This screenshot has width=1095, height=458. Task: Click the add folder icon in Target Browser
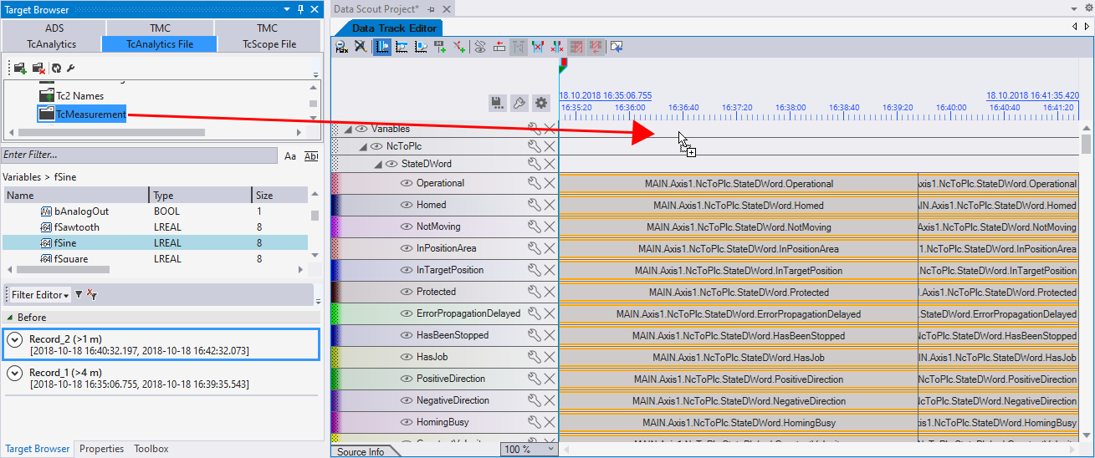19,68
